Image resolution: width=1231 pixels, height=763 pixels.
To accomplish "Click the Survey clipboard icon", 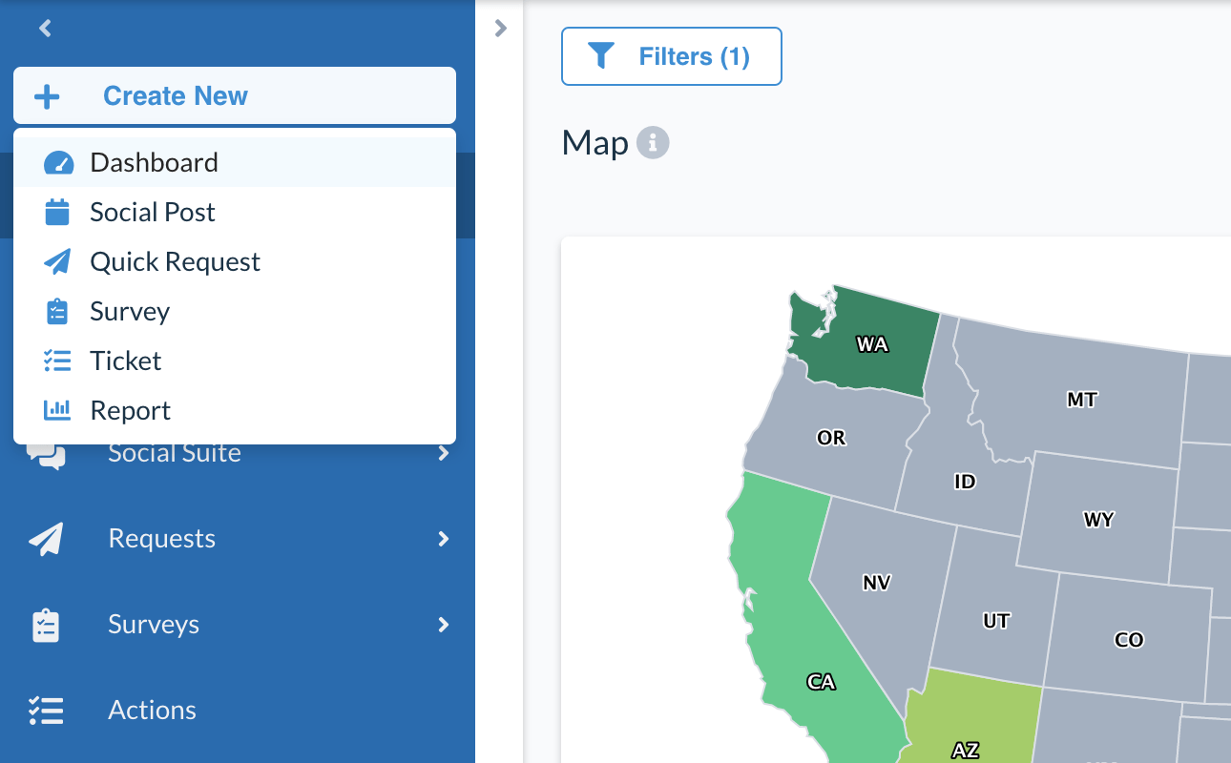I will tap(57, 311).
